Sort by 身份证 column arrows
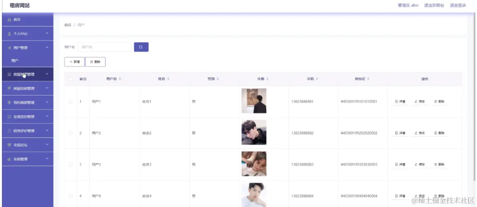This screenshot has height=207, width=477. tap(368, 79)
